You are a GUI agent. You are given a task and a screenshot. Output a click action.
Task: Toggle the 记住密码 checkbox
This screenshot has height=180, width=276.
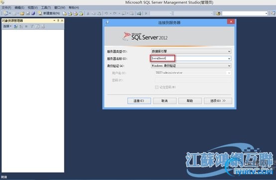156,87
